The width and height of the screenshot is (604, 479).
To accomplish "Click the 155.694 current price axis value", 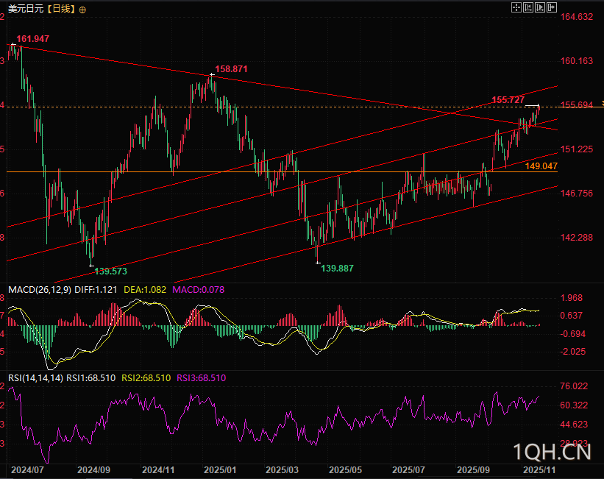I will click(577, 105).
